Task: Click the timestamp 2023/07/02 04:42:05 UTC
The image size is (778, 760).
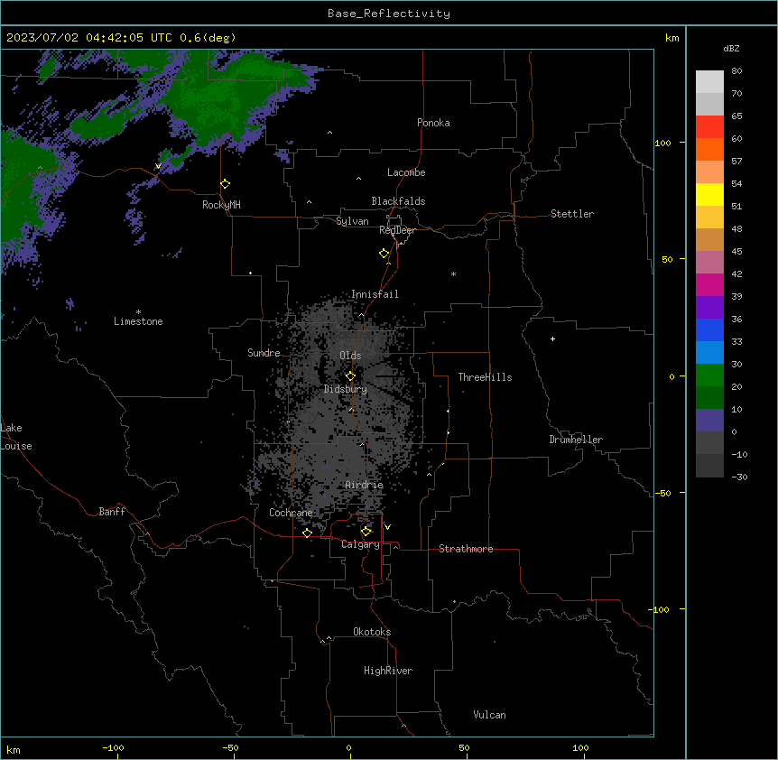Action: [88, 38]
